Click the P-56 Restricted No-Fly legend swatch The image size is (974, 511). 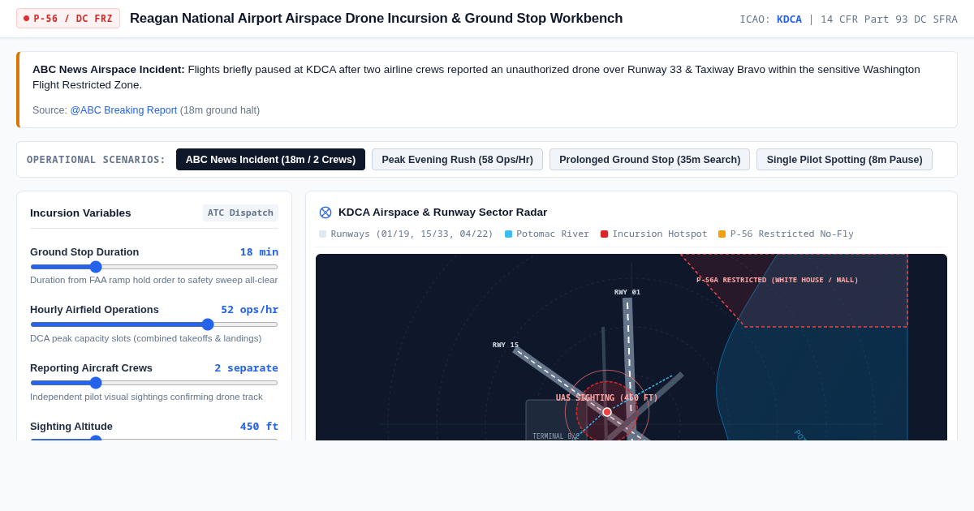pos(722,234)
